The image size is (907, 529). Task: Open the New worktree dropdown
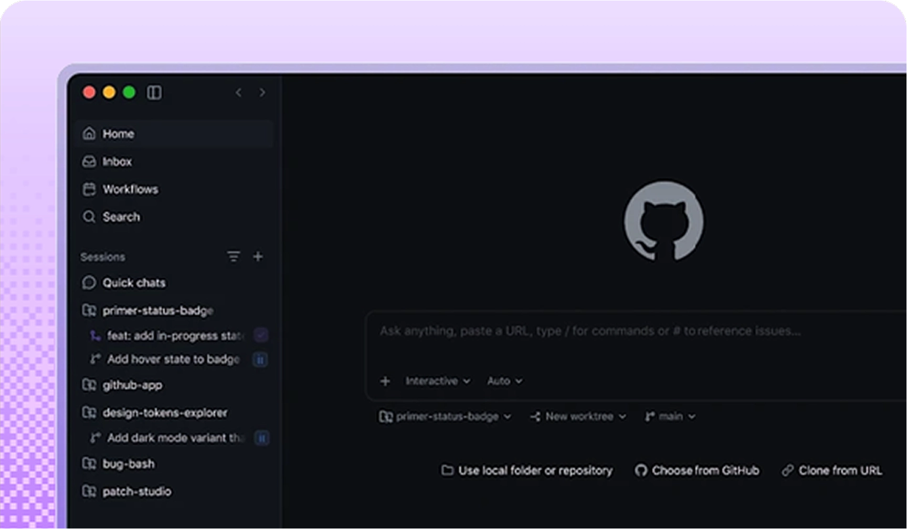tap(578, 417)
